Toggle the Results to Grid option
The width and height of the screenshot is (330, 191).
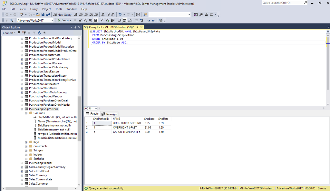[x=124, y=20]
